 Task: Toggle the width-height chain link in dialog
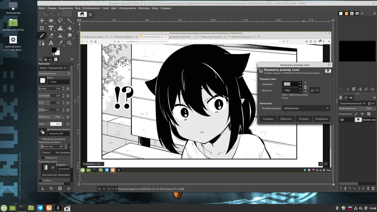tap(305, 87)
